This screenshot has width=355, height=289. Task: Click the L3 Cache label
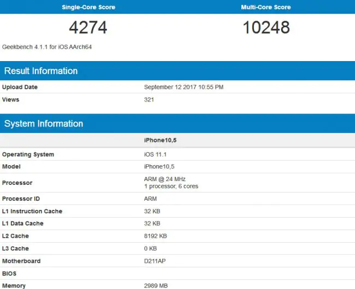point(15,249)
